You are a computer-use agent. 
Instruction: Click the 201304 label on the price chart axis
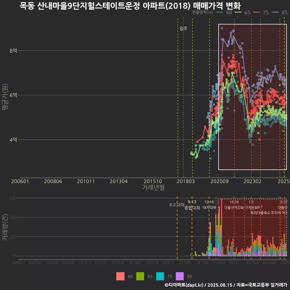pyautogui.click(x=118, y=181)
